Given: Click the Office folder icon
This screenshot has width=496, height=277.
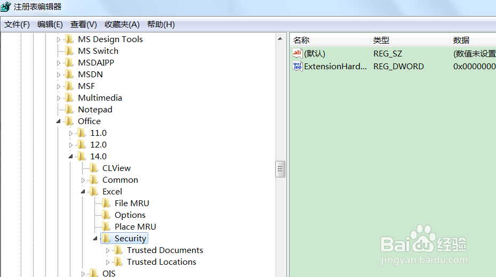Looking at the screenshot, I should tap(69, 121).
